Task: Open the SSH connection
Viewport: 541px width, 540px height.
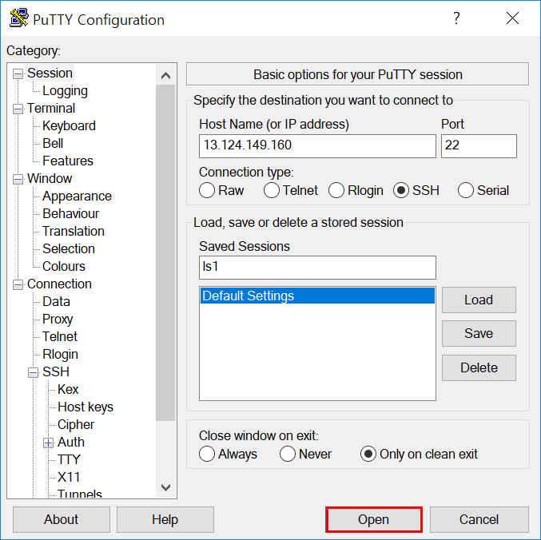Action: (x=374, y=520)
